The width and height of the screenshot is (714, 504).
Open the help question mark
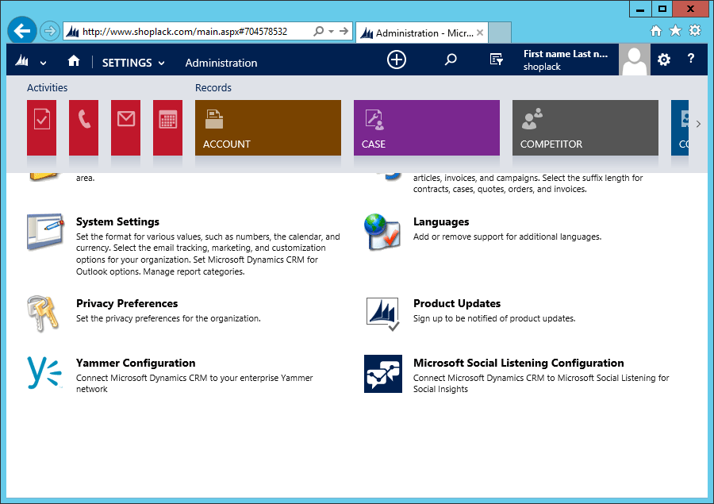click(691, 58)
